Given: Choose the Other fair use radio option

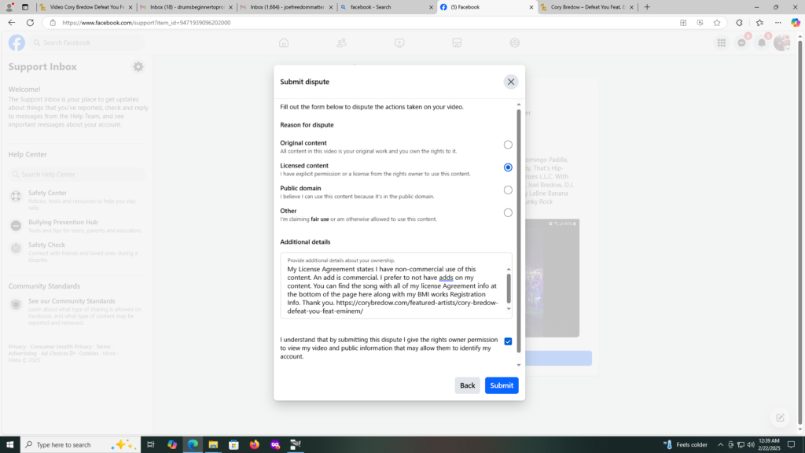Looking at the screenshot, I should click(x=508, y=212).
